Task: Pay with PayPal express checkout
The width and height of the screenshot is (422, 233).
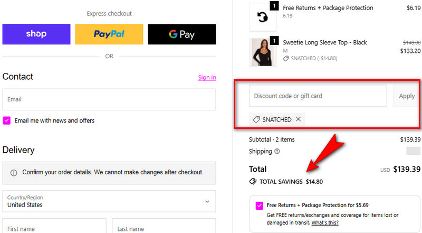Action: 109,34
